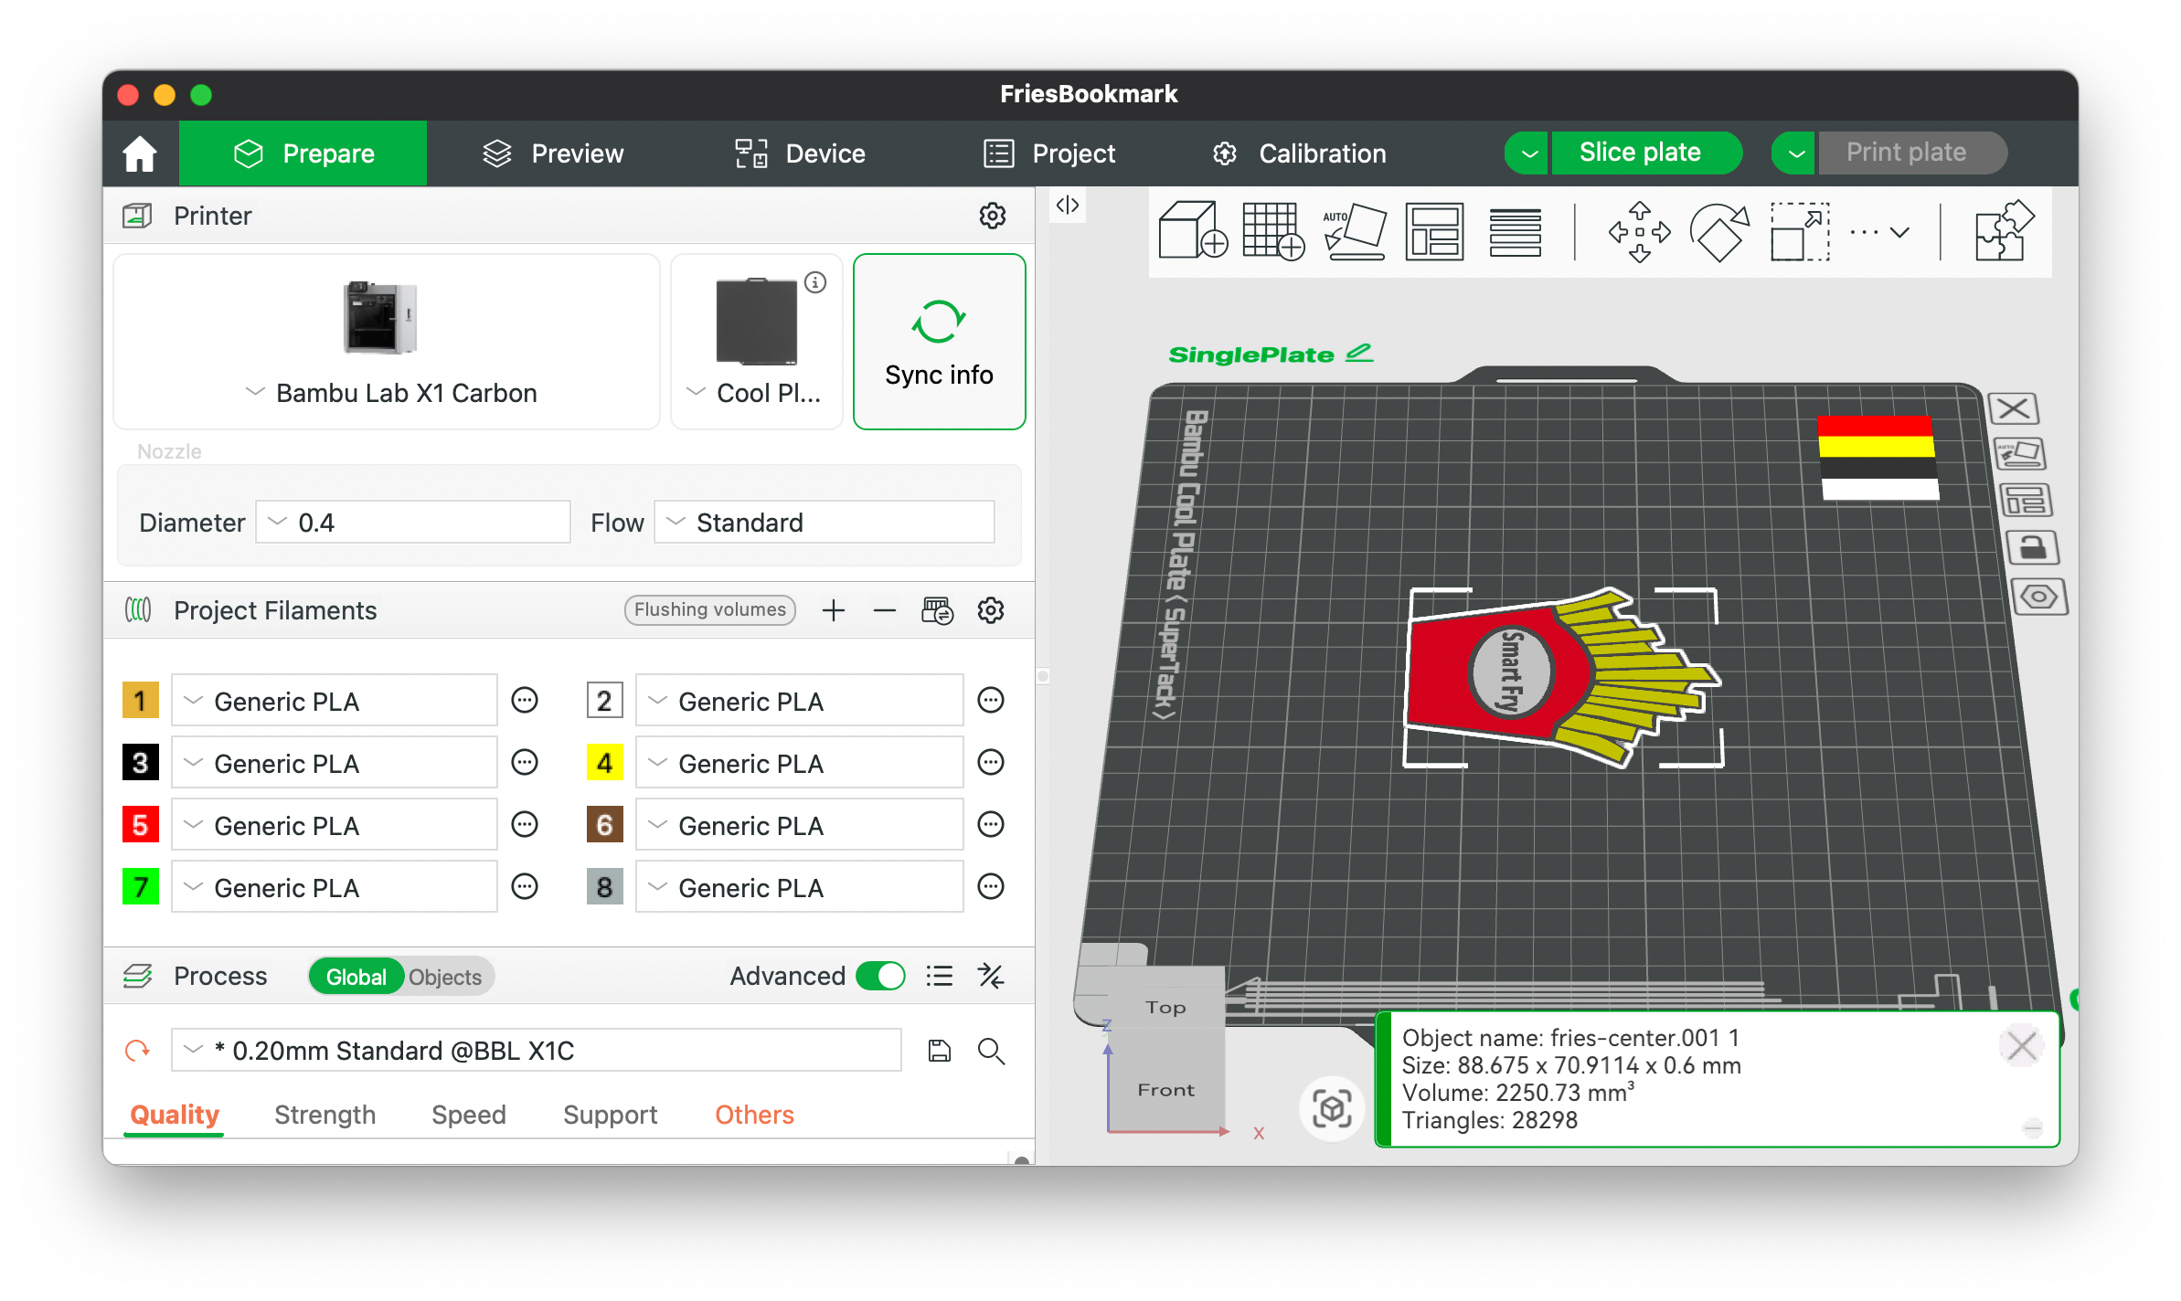2181x1301 pixels.
Task: Click Arrange all objects in top toolbar
Action: [1434, 231]
